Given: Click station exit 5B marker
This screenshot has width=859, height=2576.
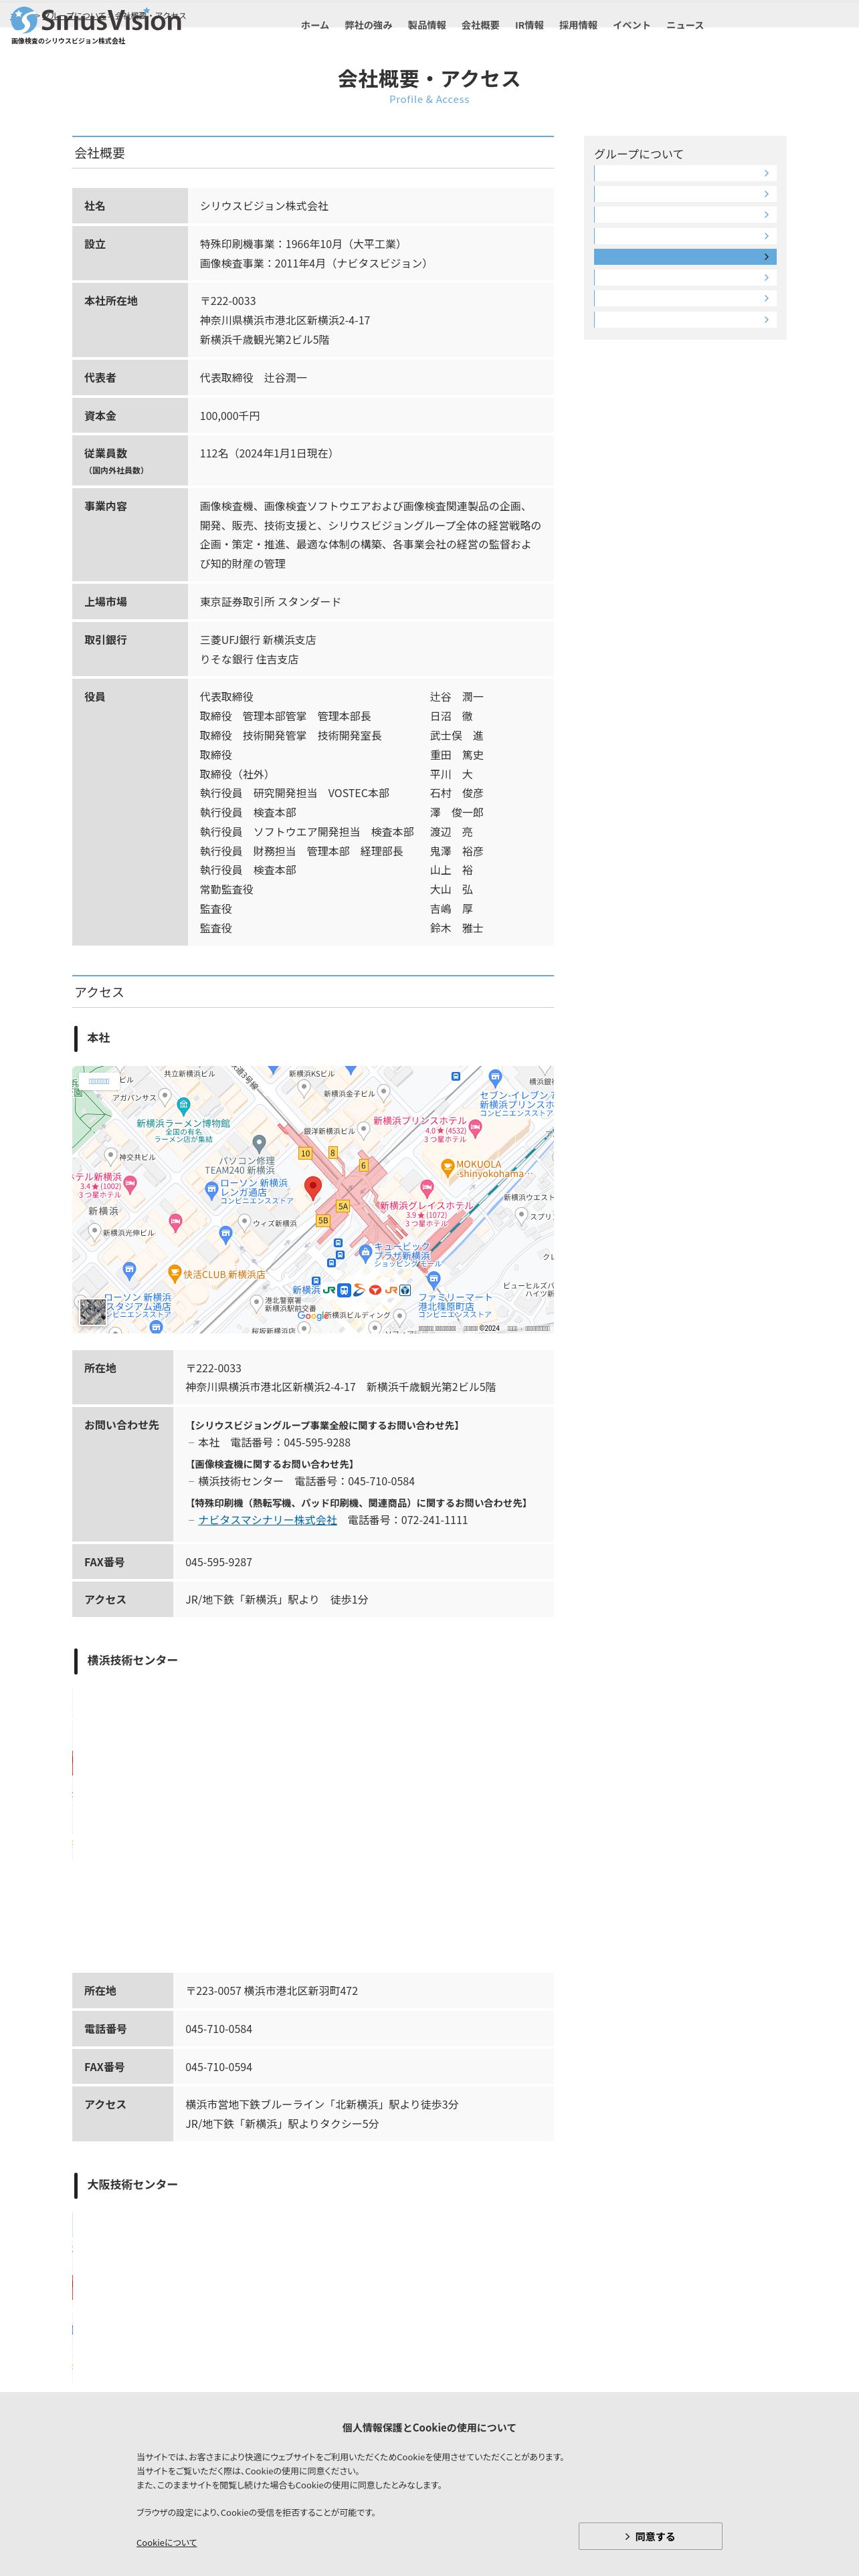Looking at the screenshot, I should pyautogui.click(x=323, y=1220).
